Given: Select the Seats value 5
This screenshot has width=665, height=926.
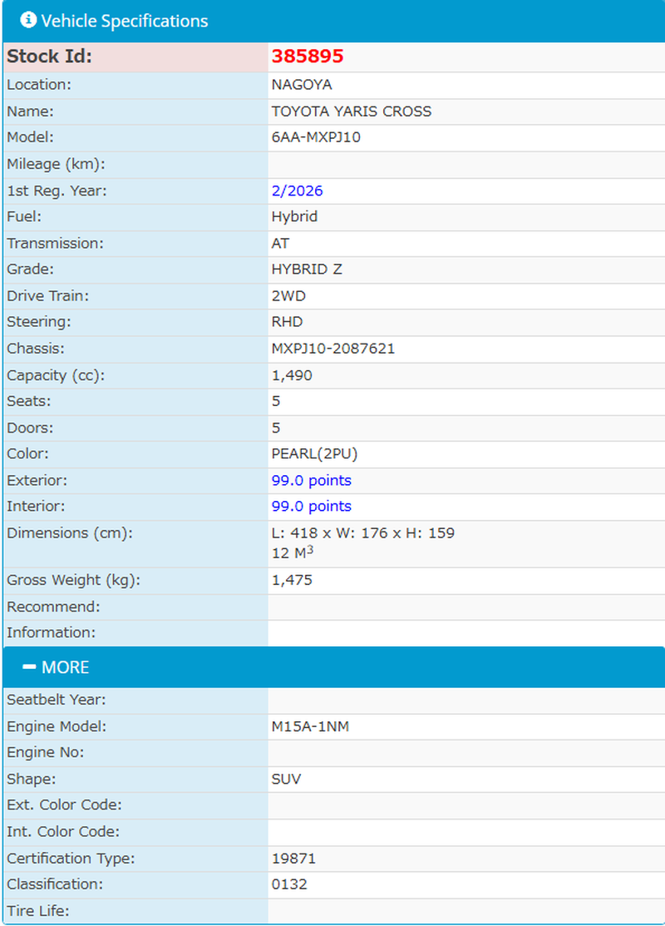Looking at the screenshot, I should click(275, 401).
